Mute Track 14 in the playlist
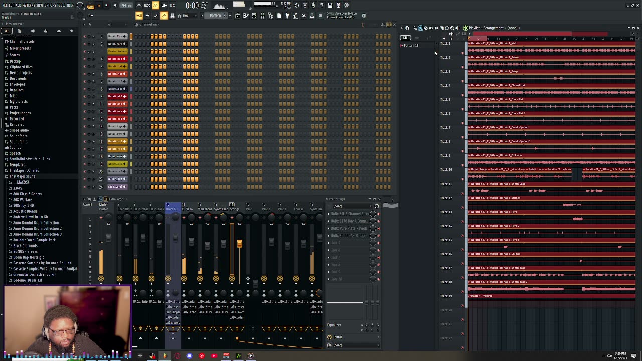The width and height of the screenshot is (642, 361). pyautogui.click(x=462, y=235)
